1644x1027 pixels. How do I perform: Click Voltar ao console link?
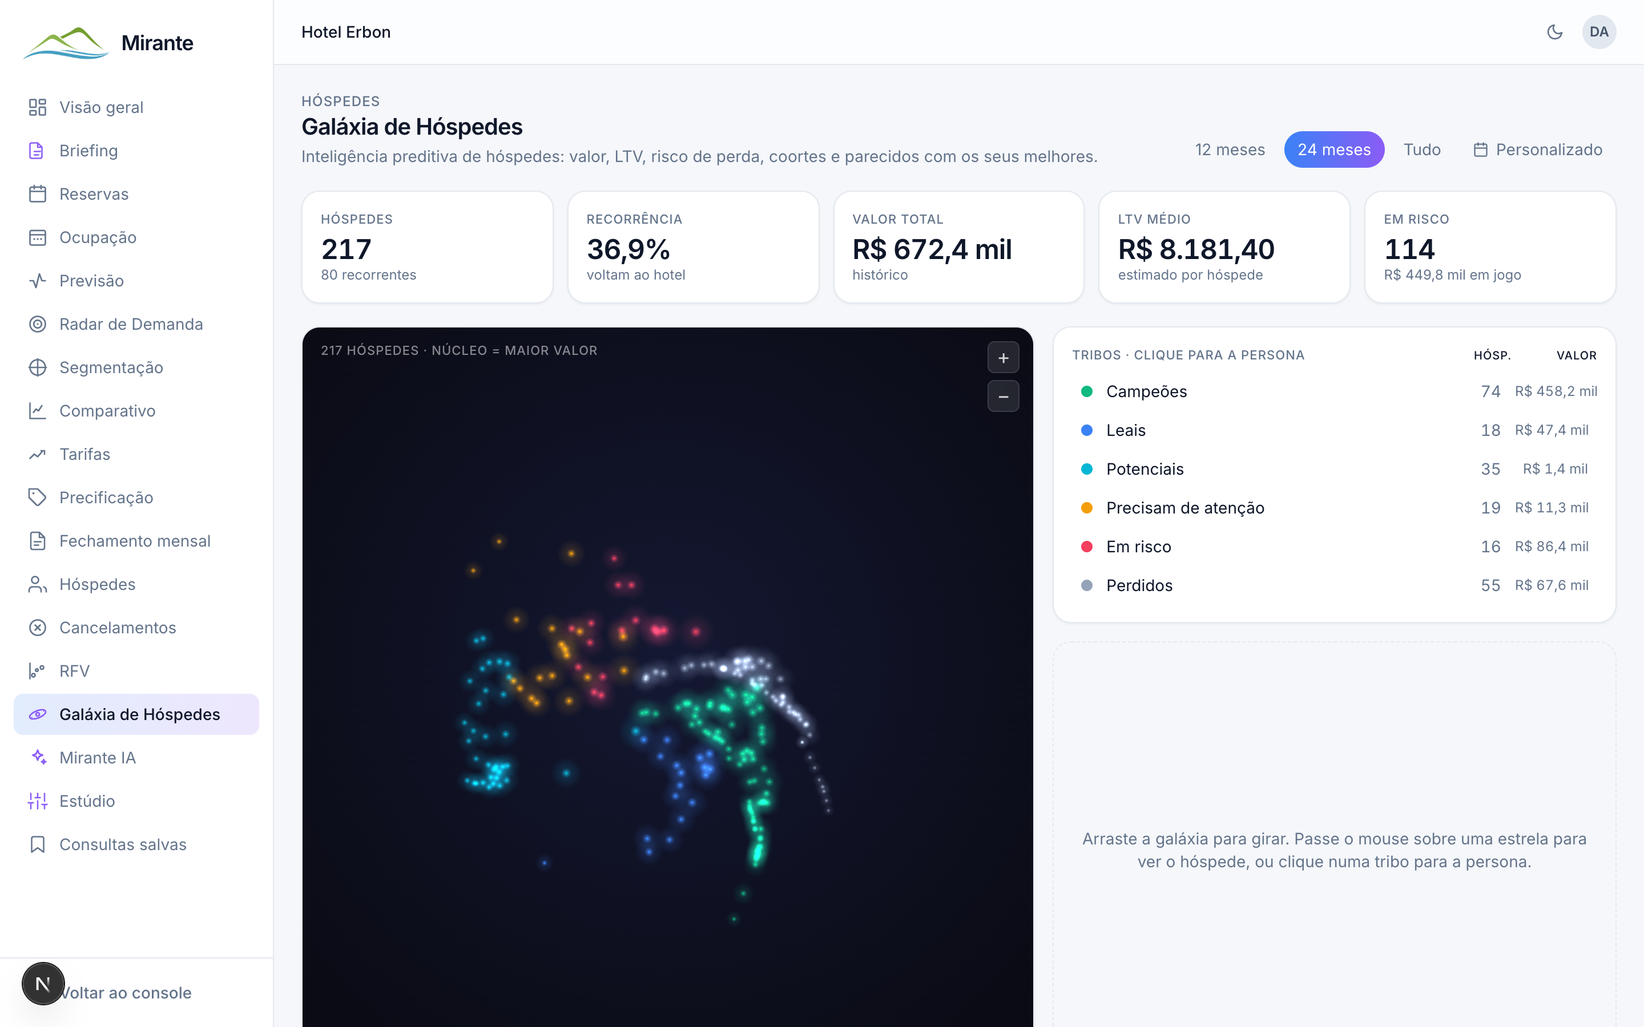coord(125,992)
